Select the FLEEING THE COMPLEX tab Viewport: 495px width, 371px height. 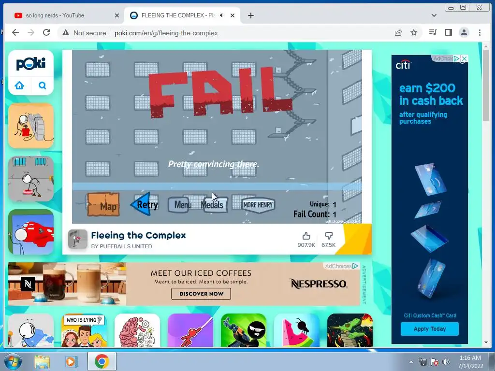pyautogui.click(x=177, y=15)
